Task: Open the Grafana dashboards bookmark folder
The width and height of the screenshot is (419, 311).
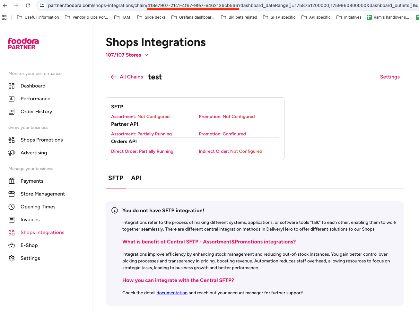Action: [193, 17]
